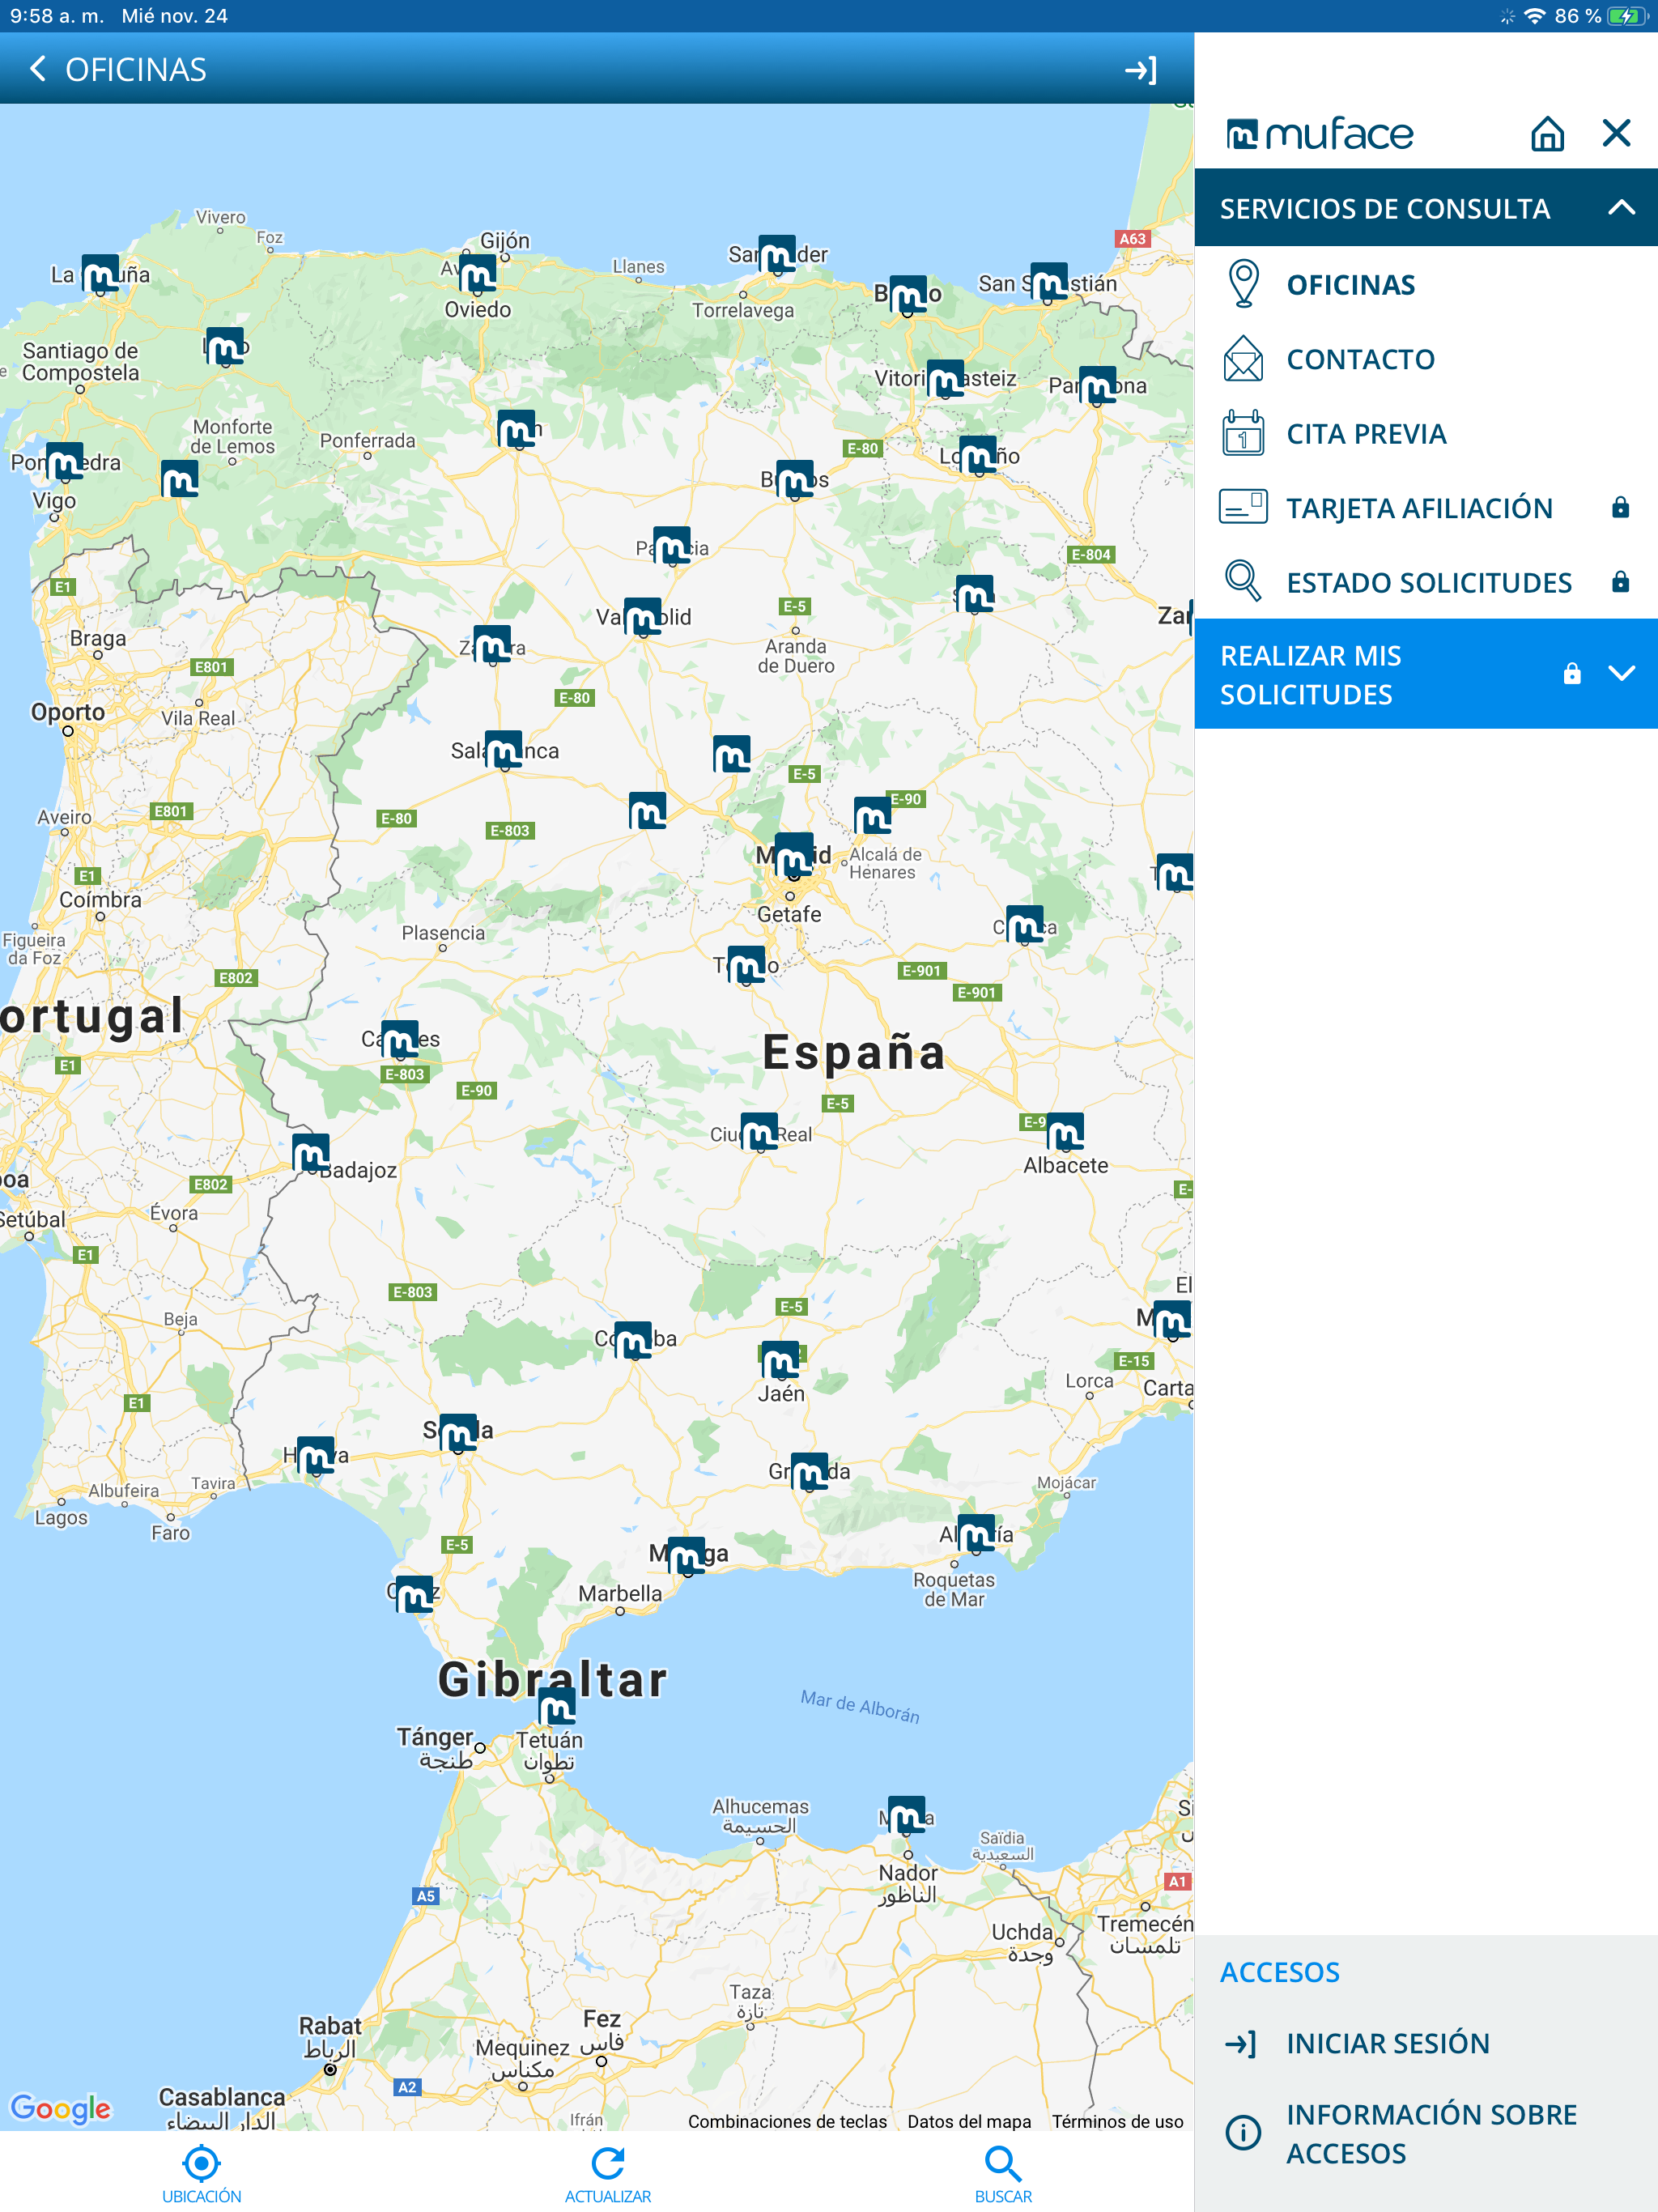Tap the login arrow icon in the header
The width and height of the screenshot is (1658, 2212).
point(1139,70)
